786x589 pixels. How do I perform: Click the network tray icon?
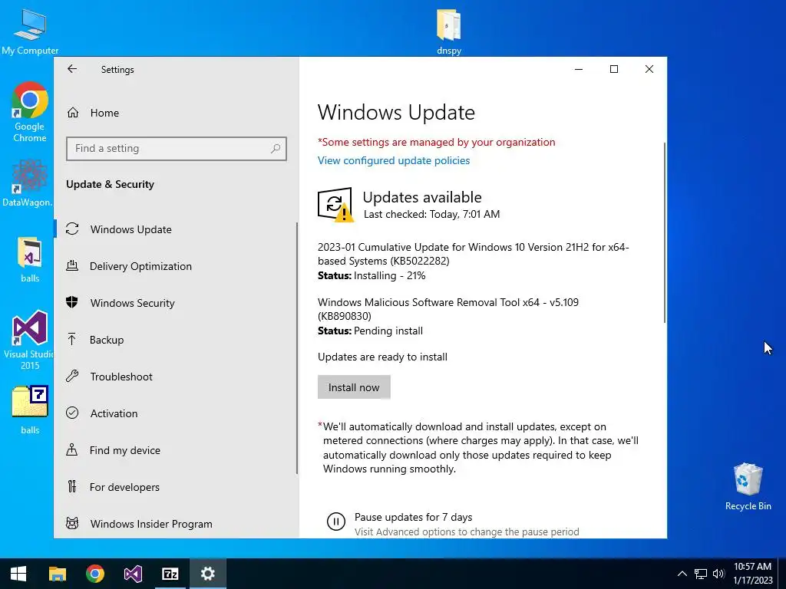coord(700,574)
